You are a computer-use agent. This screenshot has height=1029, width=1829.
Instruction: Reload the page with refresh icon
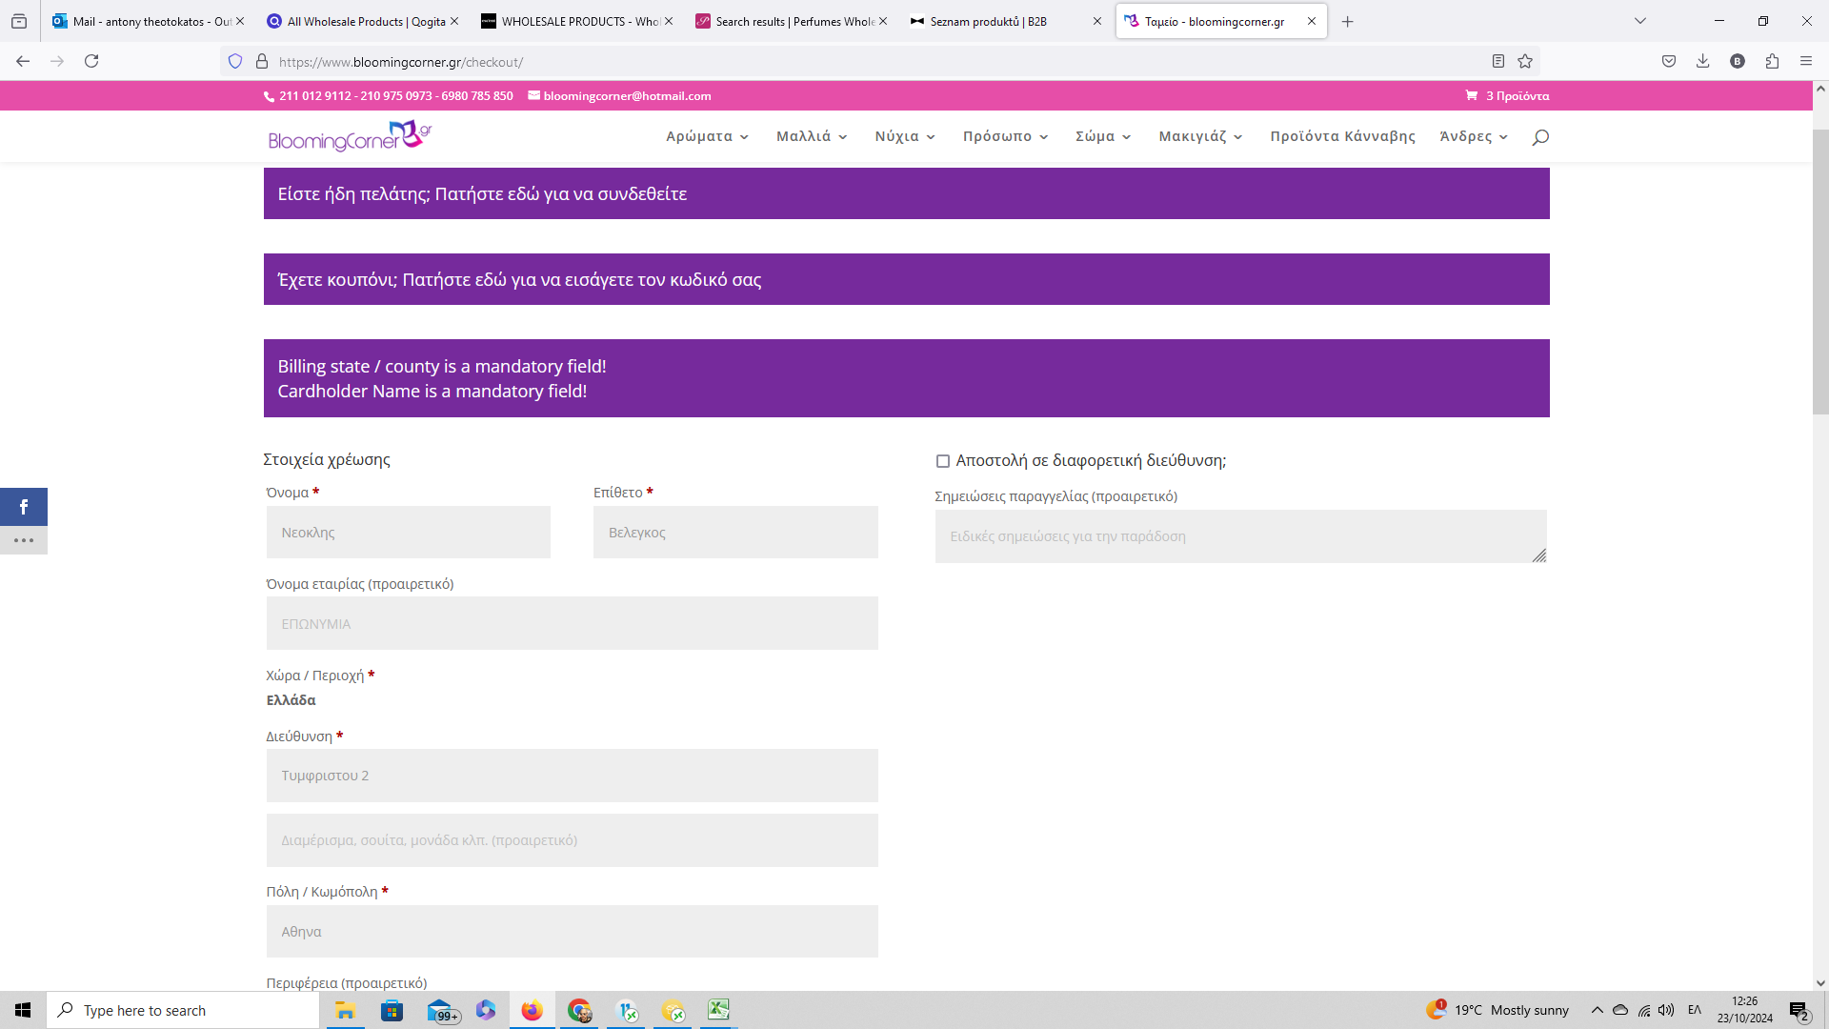pos(91,61)
